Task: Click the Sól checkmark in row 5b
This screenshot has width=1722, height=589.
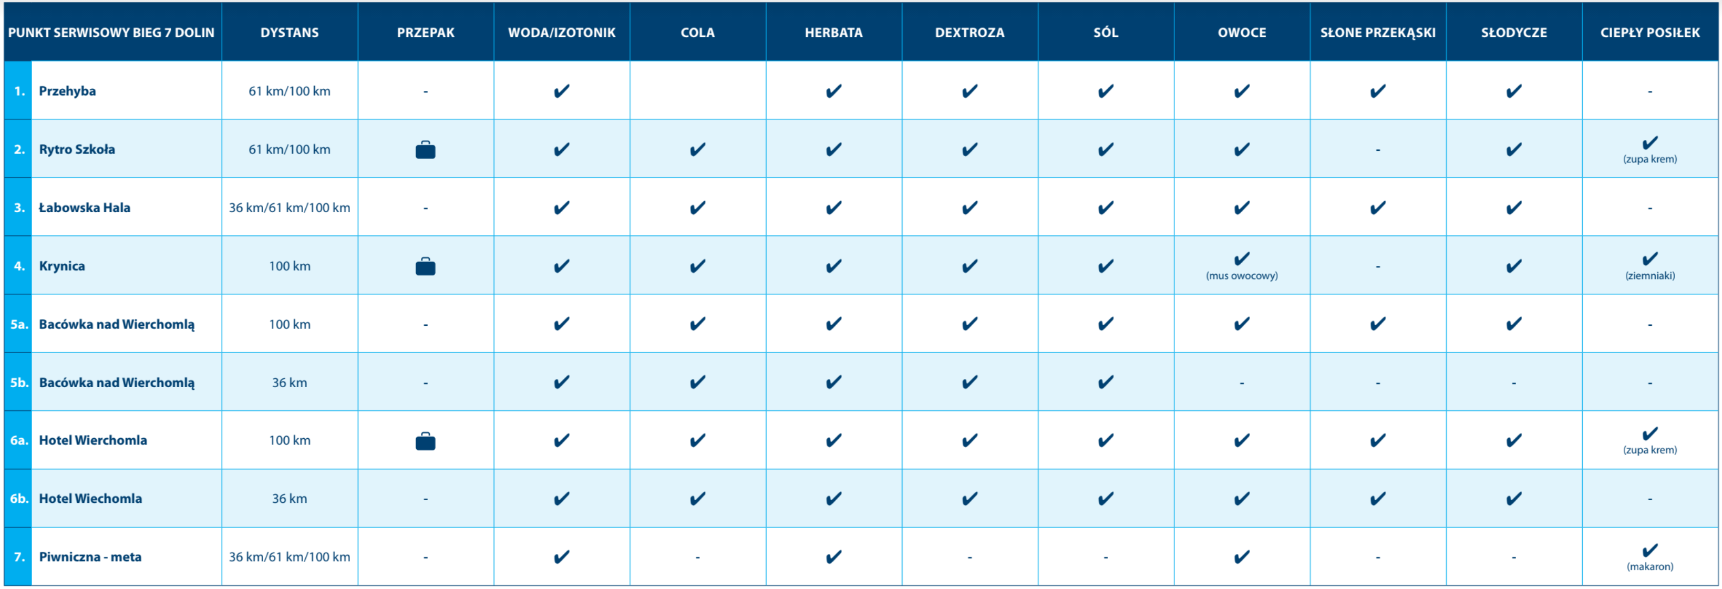Action: pyautogui.click(x=1106, y=382)
